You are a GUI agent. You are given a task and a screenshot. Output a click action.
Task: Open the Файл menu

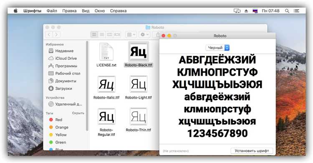pyautogui.click(x=52, y=11)
